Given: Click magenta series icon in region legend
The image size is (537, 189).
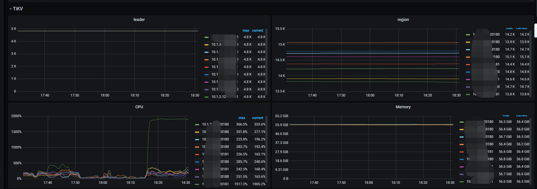Looking at the screenshot, I should (x=468, y=80).
